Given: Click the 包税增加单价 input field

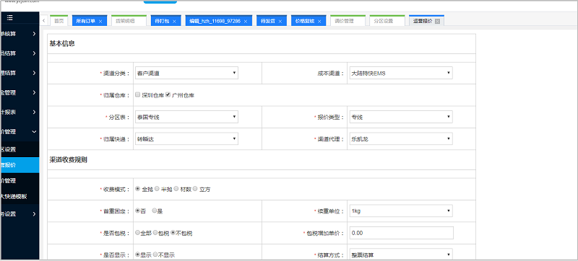Looking at the screenshot, I should [x=401, y=233].
